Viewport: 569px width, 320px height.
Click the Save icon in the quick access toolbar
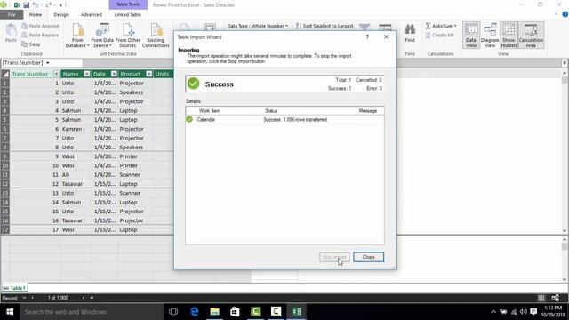[x=26, y=5]
